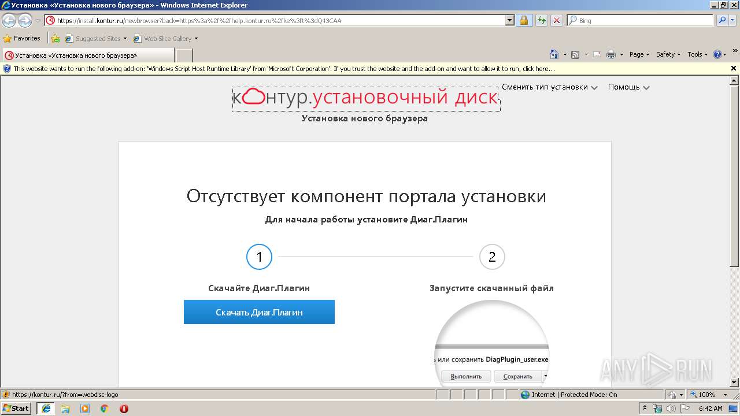The height and width of the screenshot is (416, 740).
Task: Open the Tools menu
Action: coord(697,54)
